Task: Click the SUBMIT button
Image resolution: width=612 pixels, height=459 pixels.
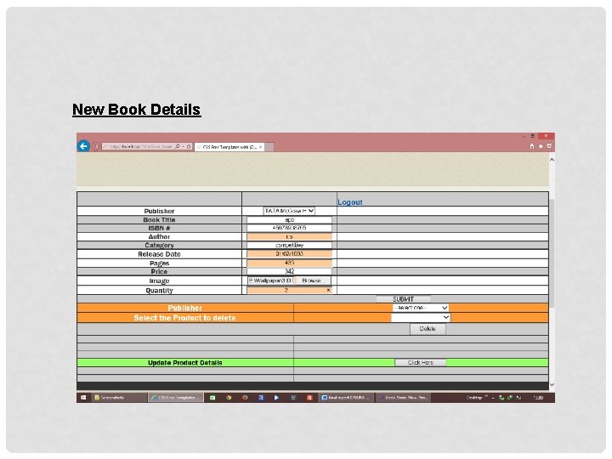Action: tap(403, 299)
